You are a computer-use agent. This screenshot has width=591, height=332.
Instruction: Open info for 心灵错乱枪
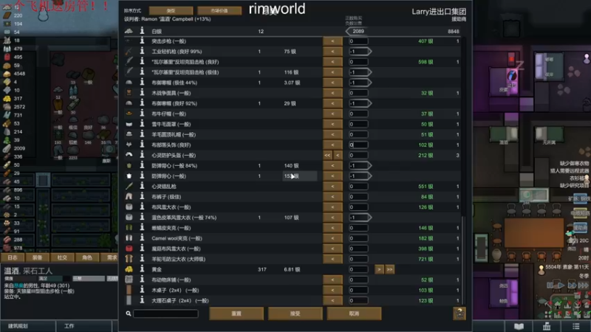pos(142,186)
